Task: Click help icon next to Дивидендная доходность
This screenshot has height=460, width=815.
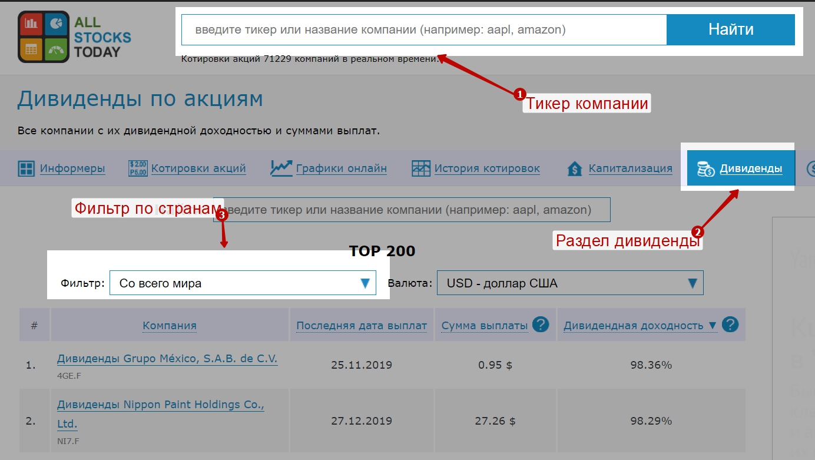Action: pyautogui.click(x=730, y=325)
